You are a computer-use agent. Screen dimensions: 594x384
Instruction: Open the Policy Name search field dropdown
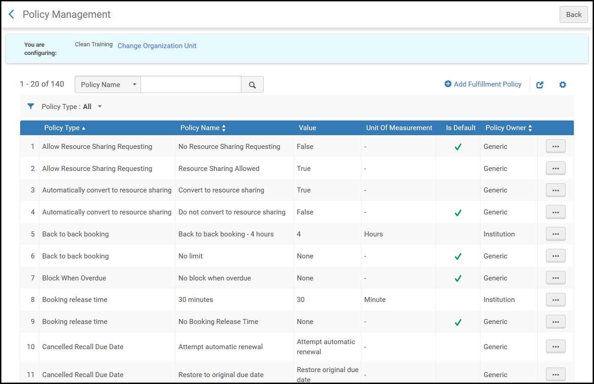[x=108, y=85]
